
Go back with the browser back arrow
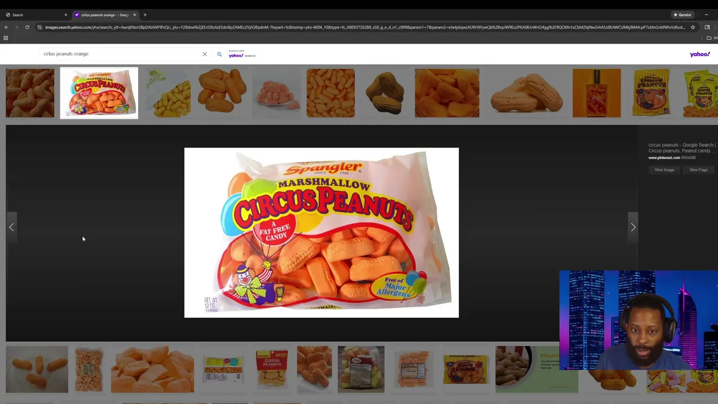pos(6,27)
